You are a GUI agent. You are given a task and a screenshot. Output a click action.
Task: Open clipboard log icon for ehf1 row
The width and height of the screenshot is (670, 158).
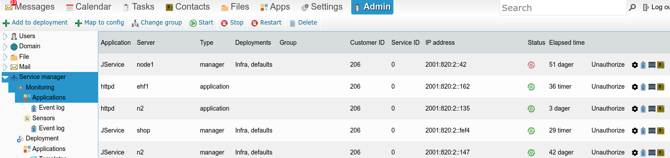click(x=643, y=87)
